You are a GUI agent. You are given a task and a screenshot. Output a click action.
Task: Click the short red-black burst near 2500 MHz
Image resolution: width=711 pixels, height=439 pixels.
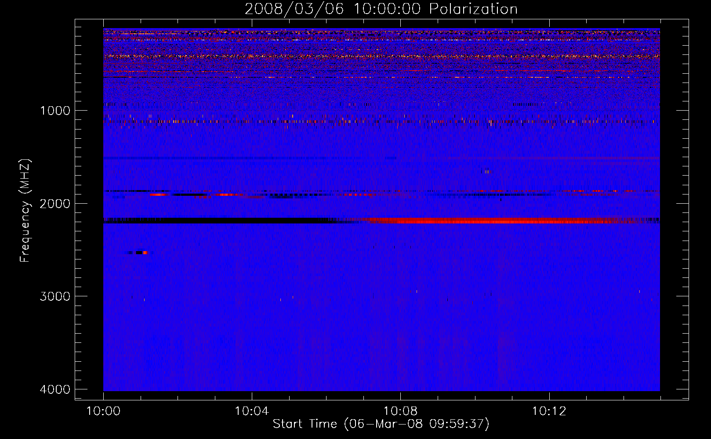137,252
